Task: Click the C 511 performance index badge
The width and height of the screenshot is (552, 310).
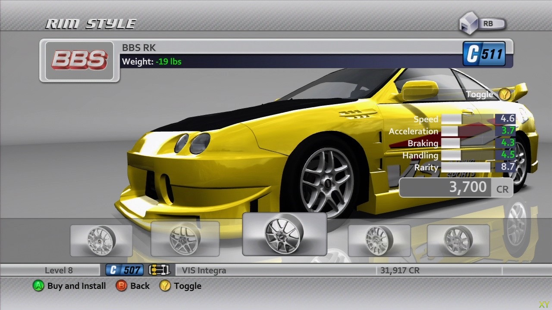Action: pyautogui.click(x=484, y=54)
